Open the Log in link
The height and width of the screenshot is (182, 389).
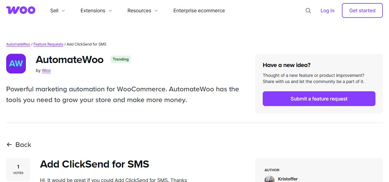(327, 10)
